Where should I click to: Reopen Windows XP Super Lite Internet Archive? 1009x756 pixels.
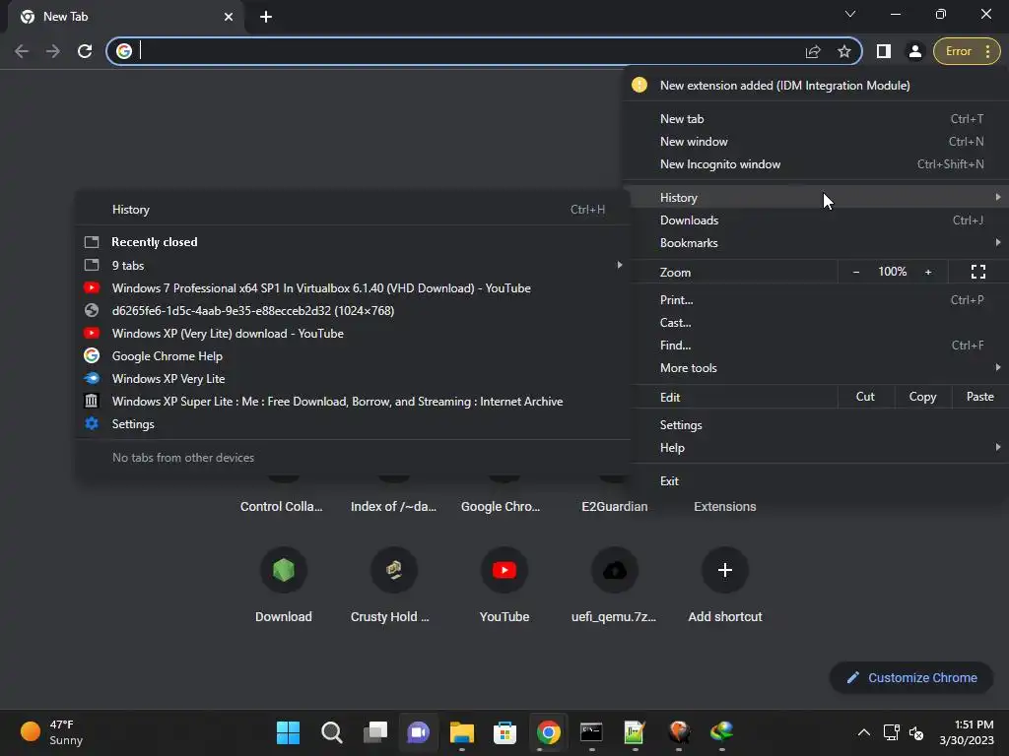click(353, 402)
